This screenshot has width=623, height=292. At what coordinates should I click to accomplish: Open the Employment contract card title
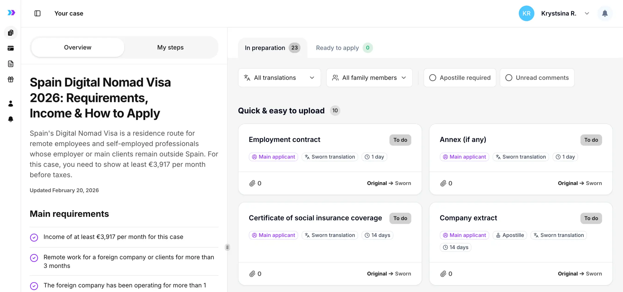[285, 140]
